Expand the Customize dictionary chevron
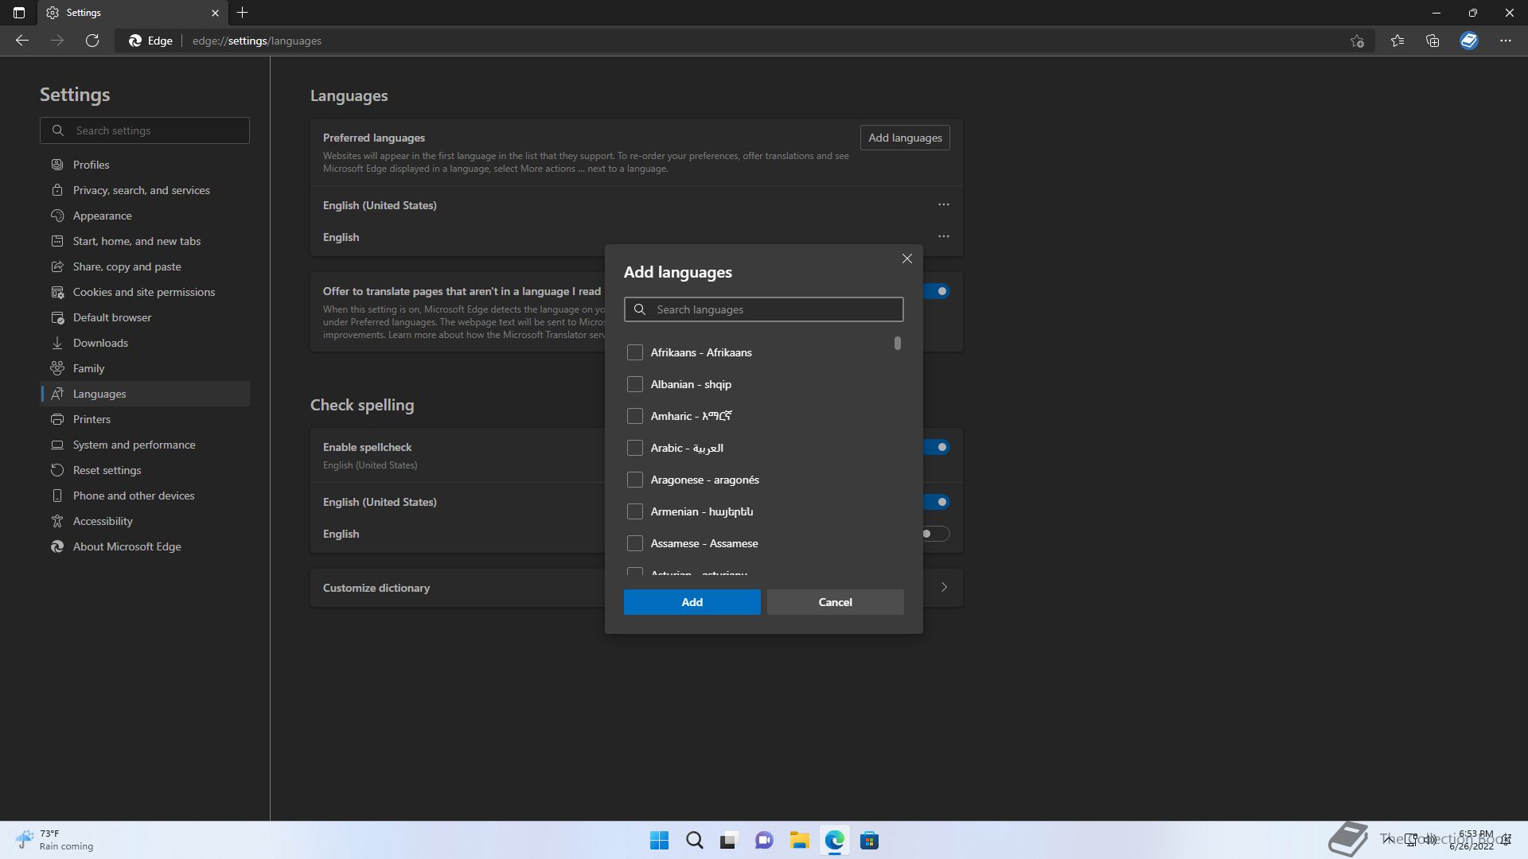This screenshot has height=859, width=1528. click(944, 588)
